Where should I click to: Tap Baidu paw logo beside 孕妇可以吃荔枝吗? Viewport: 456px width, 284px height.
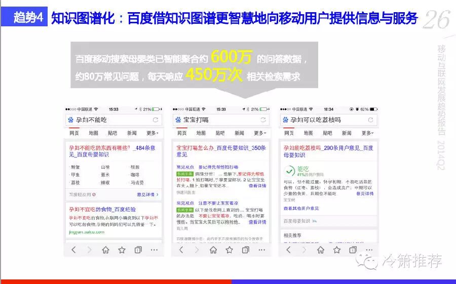(x=286, y=120)
